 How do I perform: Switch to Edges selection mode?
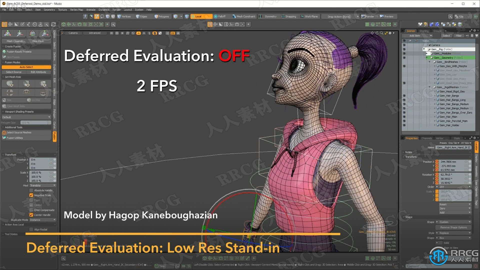point(141,16)
